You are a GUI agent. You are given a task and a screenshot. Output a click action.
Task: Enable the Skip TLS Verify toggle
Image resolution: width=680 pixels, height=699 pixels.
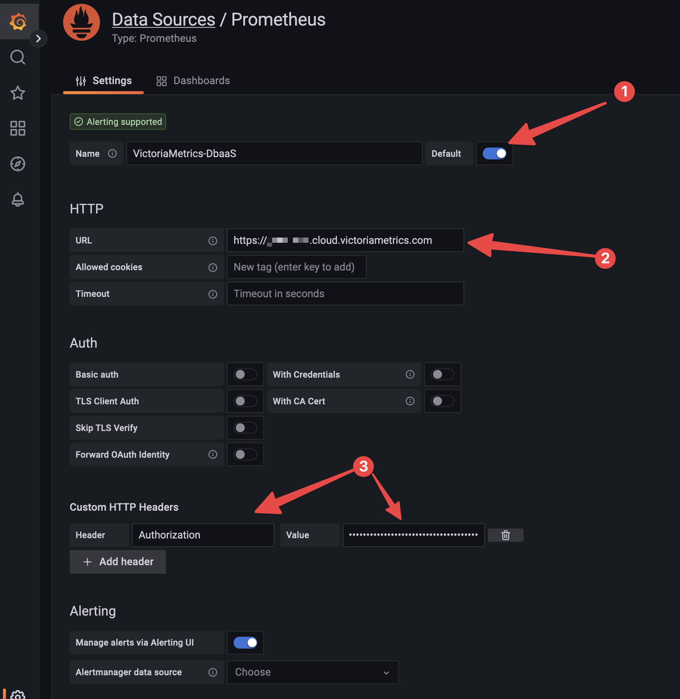pos(245,428)
